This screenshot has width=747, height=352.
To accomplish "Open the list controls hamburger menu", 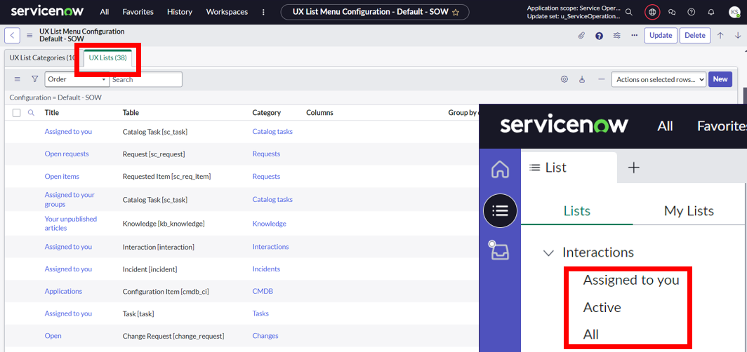I will pos(17,79).
